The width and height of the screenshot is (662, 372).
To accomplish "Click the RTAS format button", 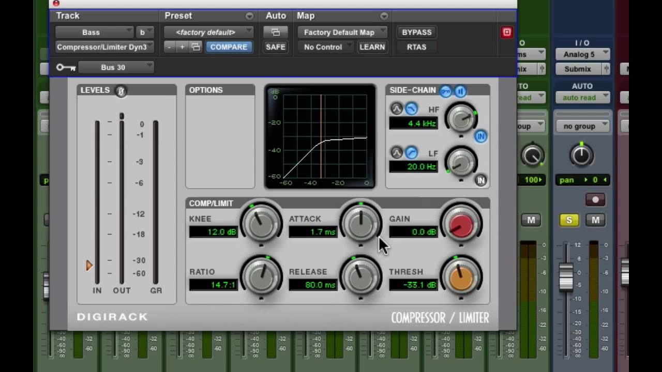I will (417, 47).
